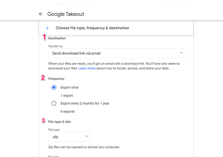Screen dimensions: 223x157
Task: Click the Export every 2 months label
Action: click(x=85, y=103)
